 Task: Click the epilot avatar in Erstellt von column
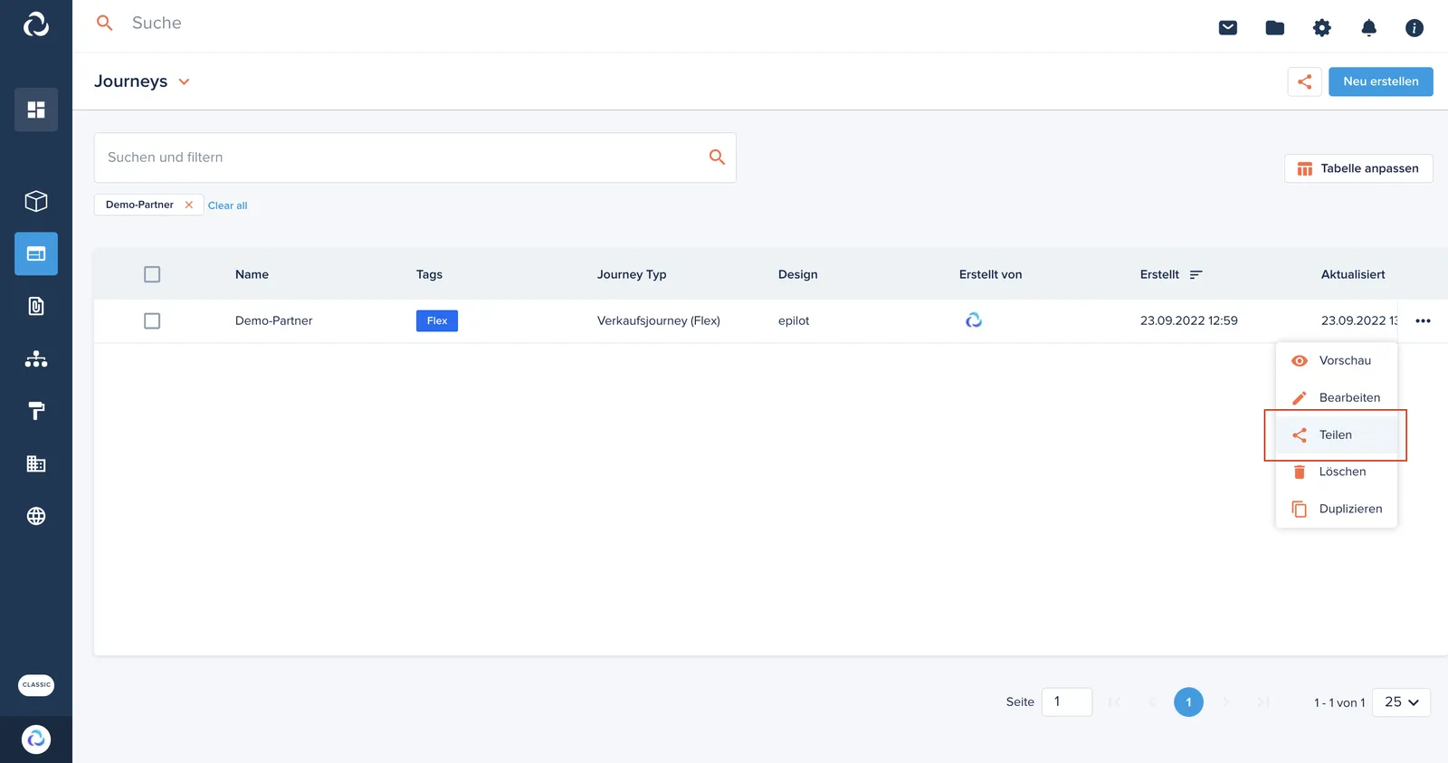tap(974, 320)
